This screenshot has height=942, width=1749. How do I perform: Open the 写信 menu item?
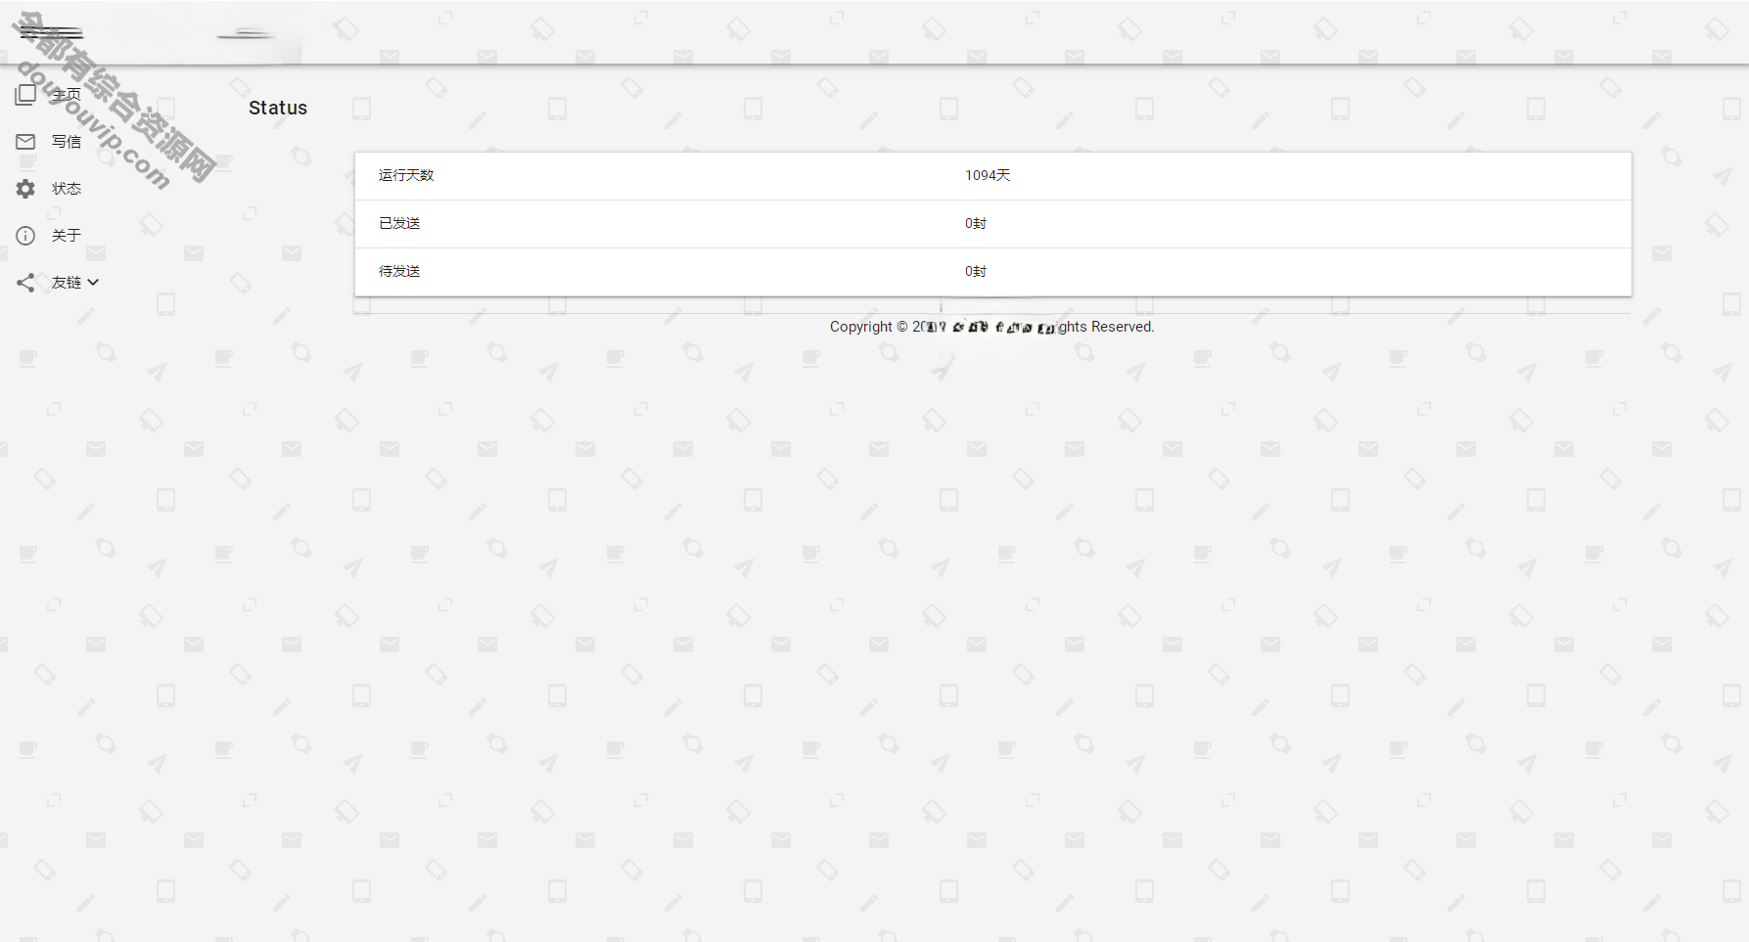[x=67, y=142]
